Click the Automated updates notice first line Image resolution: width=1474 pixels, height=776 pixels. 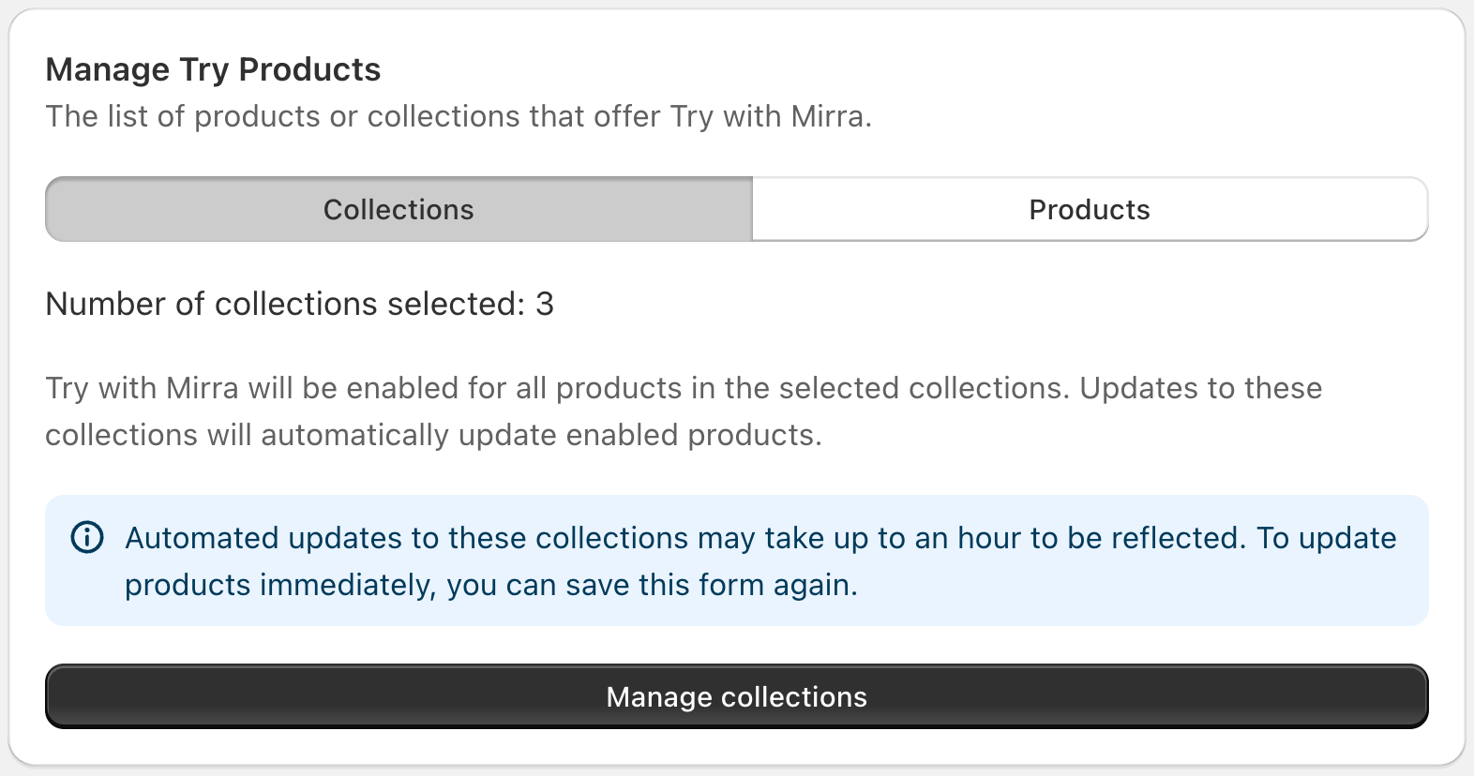pos(760,538)
